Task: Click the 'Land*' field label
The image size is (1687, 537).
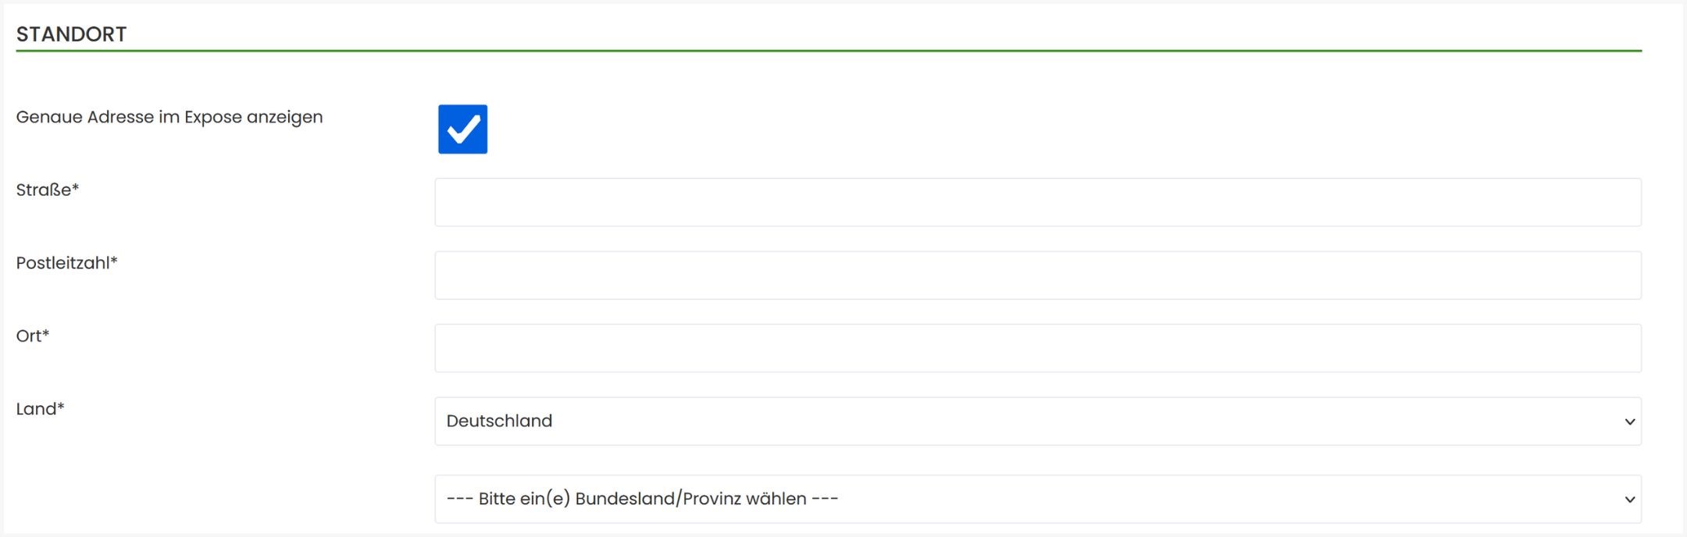Action: 40,409
